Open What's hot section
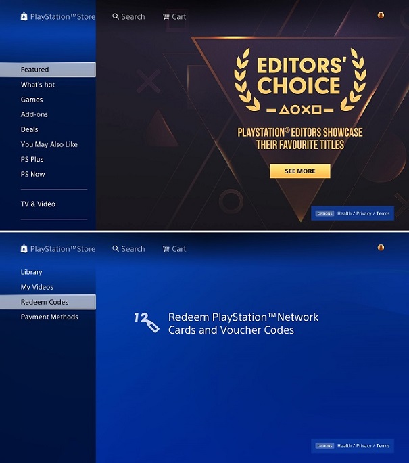 click(x=38, y=85)
